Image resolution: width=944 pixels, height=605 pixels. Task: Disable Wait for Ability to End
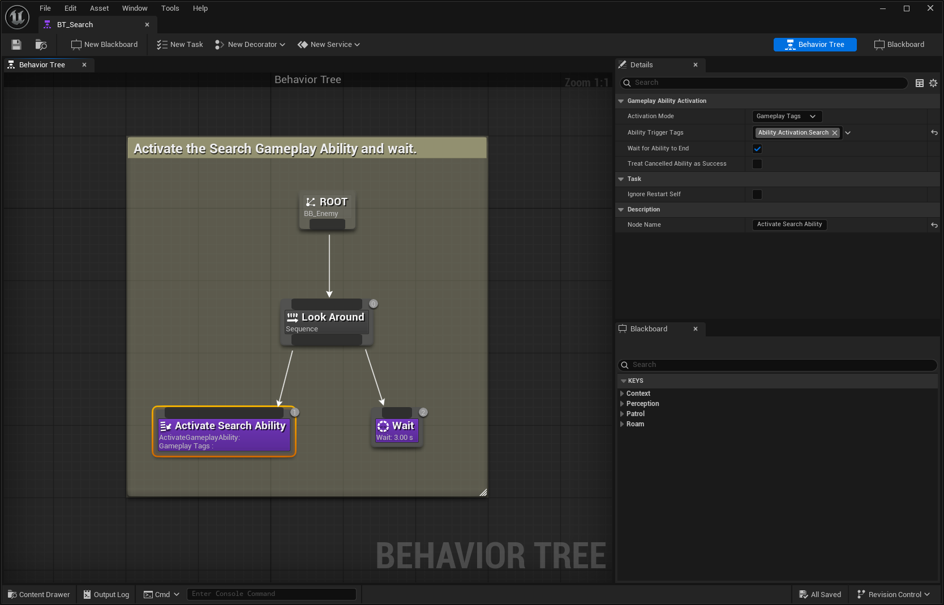click(757, 149)
